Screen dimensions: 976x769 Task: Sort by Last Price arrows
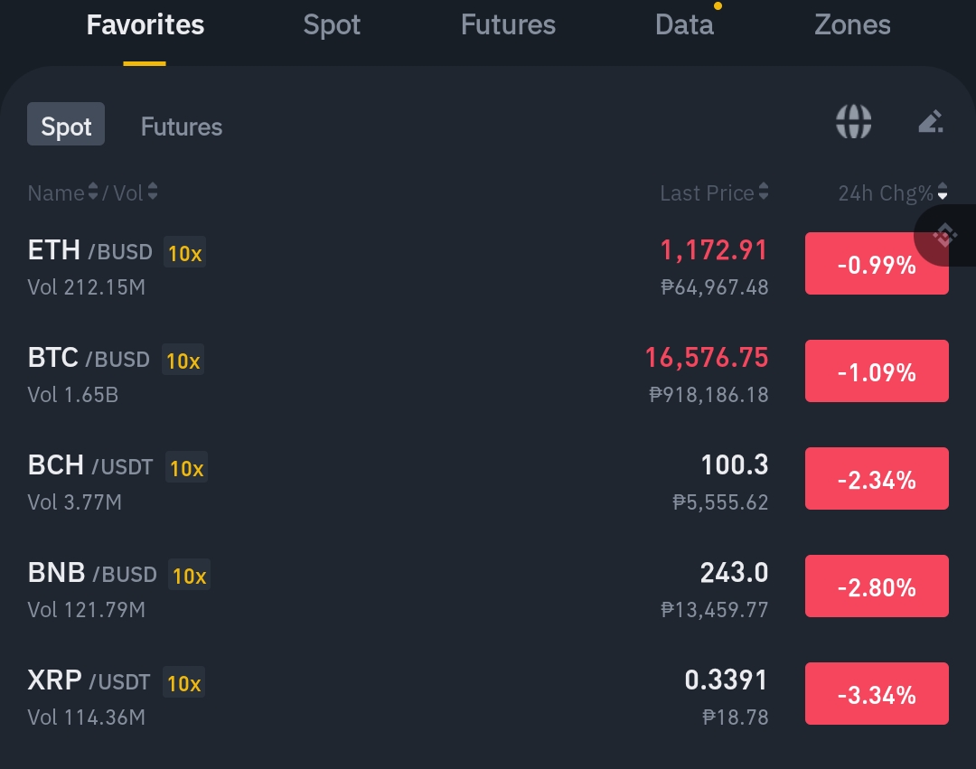pyautogui.click(x=764, y=192)
